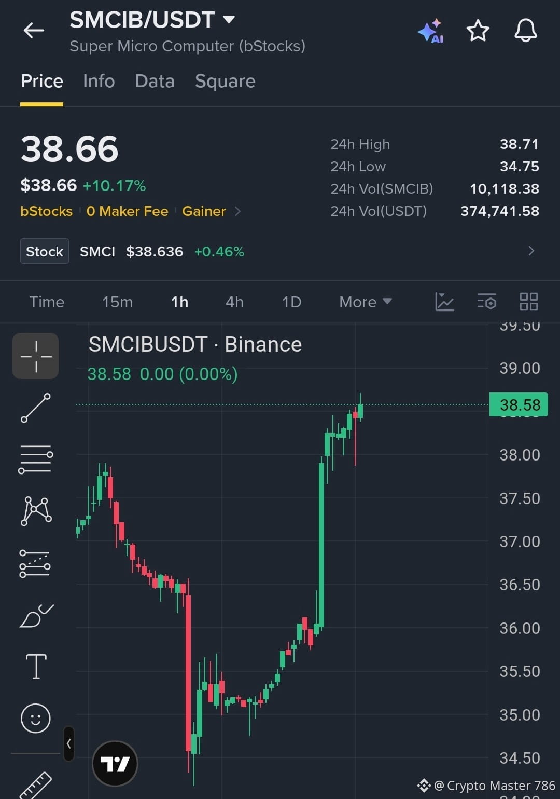The height and width of the screenshot is (799, 560).
Task: Expand the More timeframes dropdown
Action: (365, 302)
